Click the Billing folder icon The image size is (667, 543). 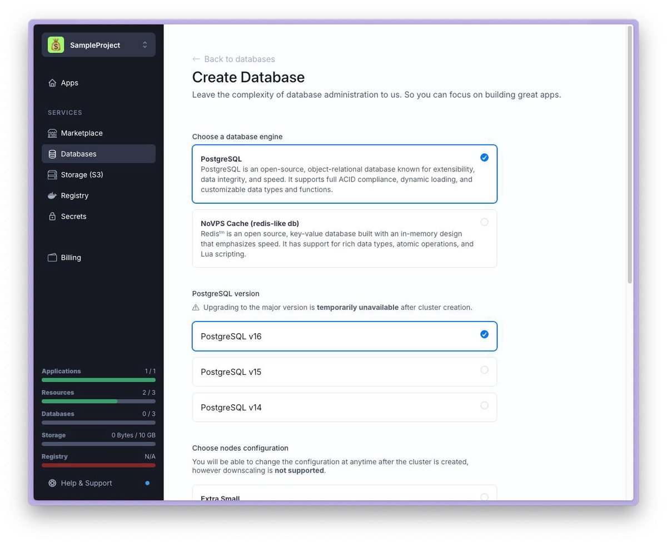[x=52, y=258]
